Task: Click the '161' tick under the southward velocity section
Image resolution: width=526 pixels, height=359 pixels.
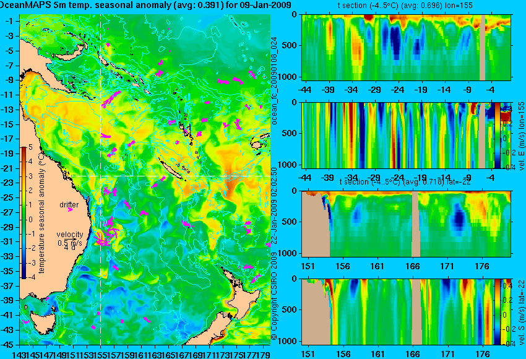Action: (378, 354)
